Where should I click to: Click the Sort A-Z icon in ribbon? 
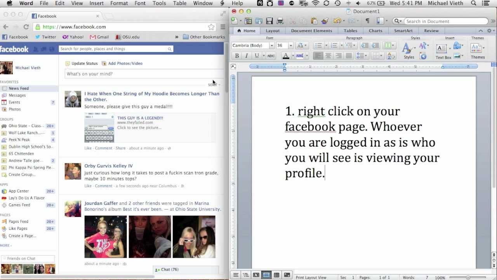click(x=391, y=56)
